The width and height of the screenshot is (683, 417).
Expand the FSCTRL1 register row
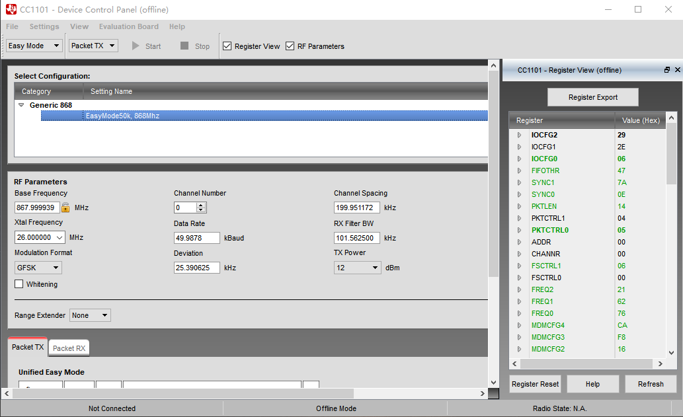519,266
